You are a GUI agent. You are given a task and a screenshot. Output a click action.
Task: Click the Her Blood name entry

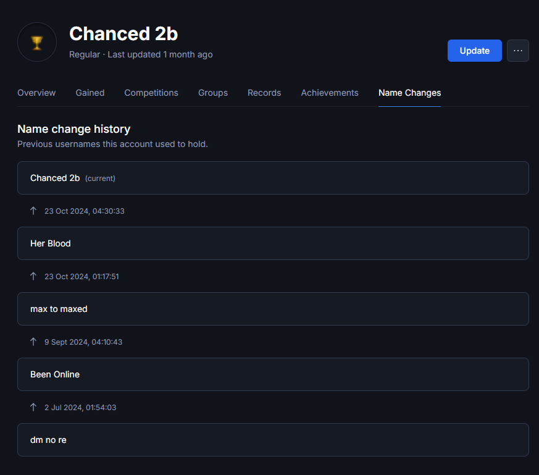tap(273, 243)
